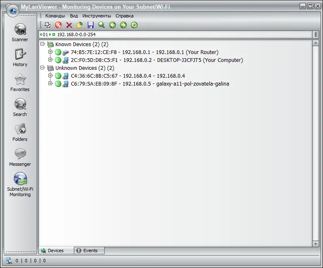Open the address range dropdown spinner
The width and height of the screenshot is (323, 268).
pos(315,34)
